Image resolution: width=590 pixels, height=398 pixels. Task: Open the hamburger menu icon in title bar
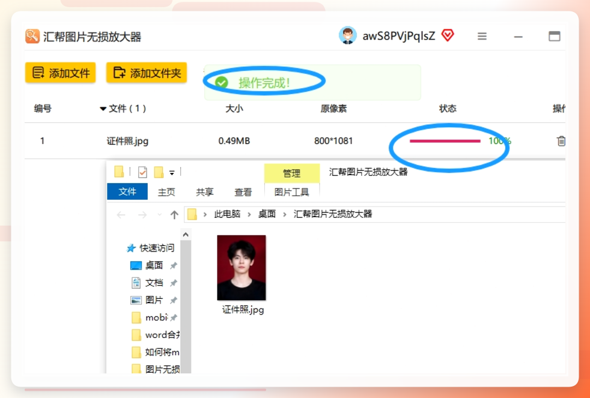[482, 37]
